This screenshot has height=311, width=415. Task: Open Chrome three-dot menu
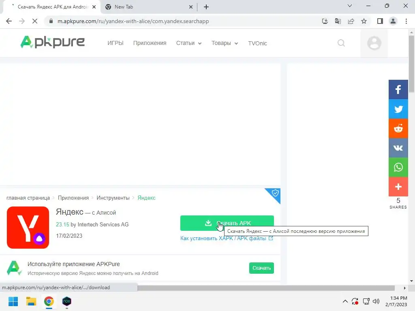coord(406,21)
